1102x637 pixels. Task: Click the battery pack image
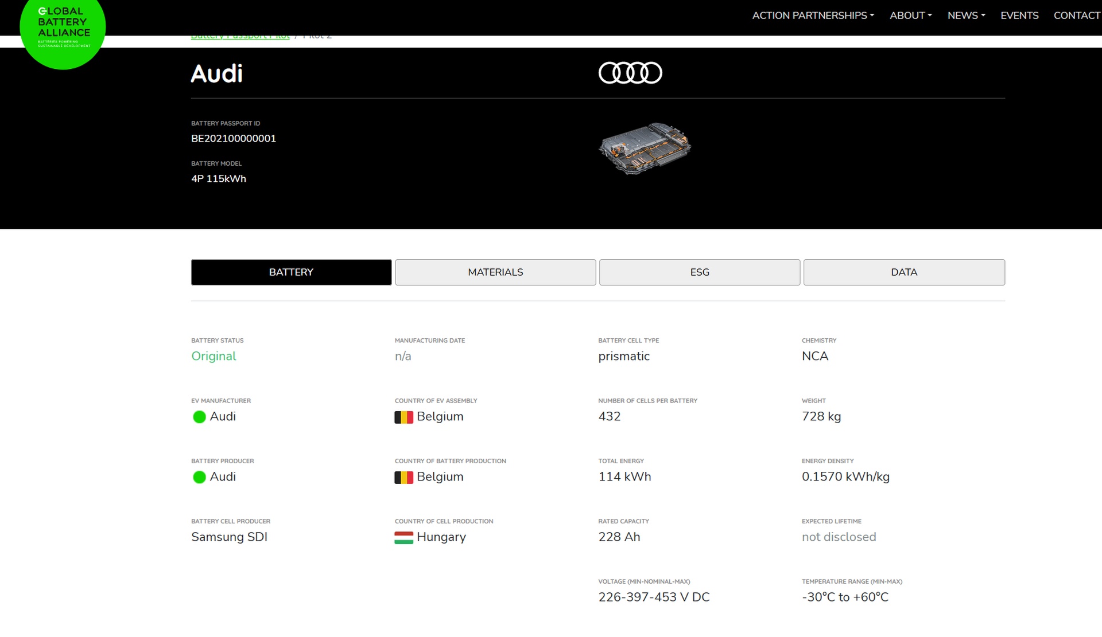point(645,148)
